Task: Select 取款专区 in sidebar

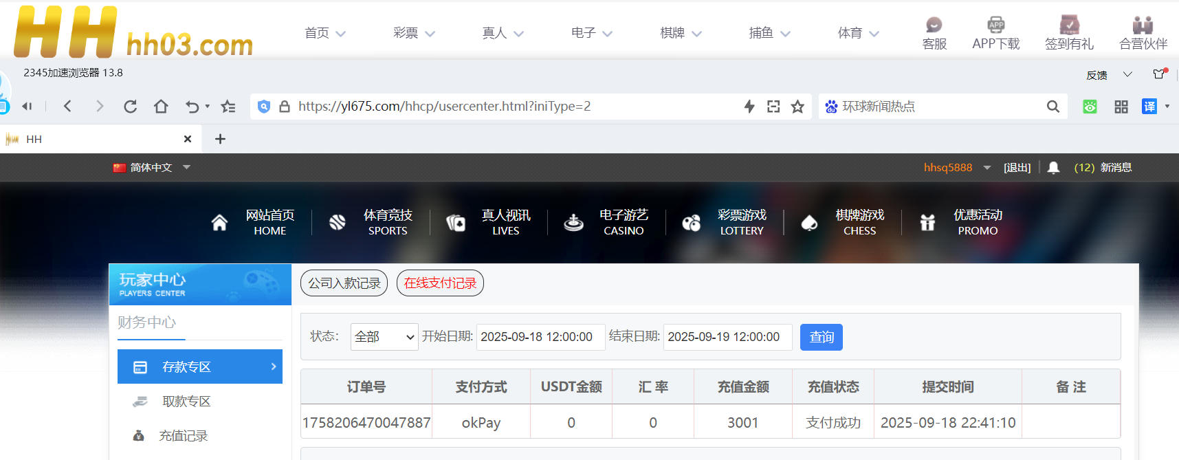Action: coord(186,402)
